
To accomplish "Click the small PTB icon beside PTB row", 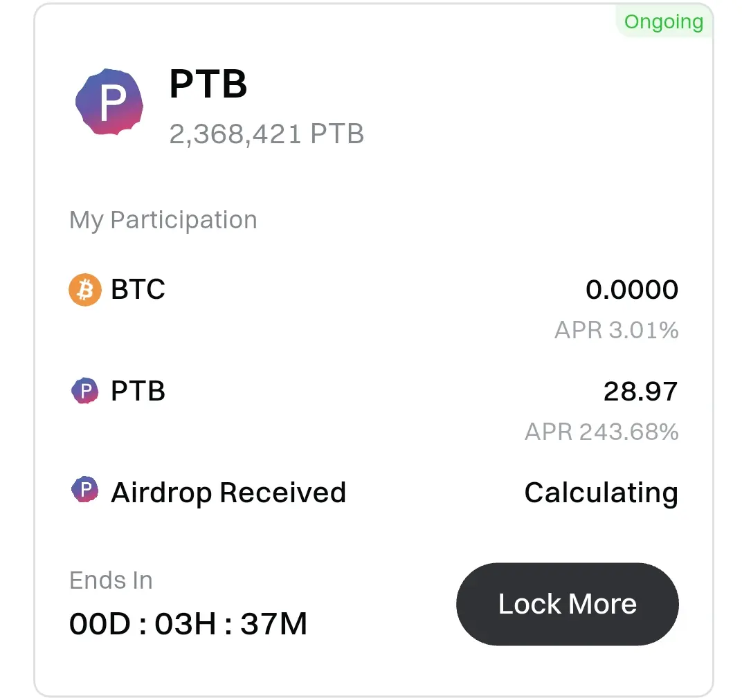I will click(x=84, y=391).
